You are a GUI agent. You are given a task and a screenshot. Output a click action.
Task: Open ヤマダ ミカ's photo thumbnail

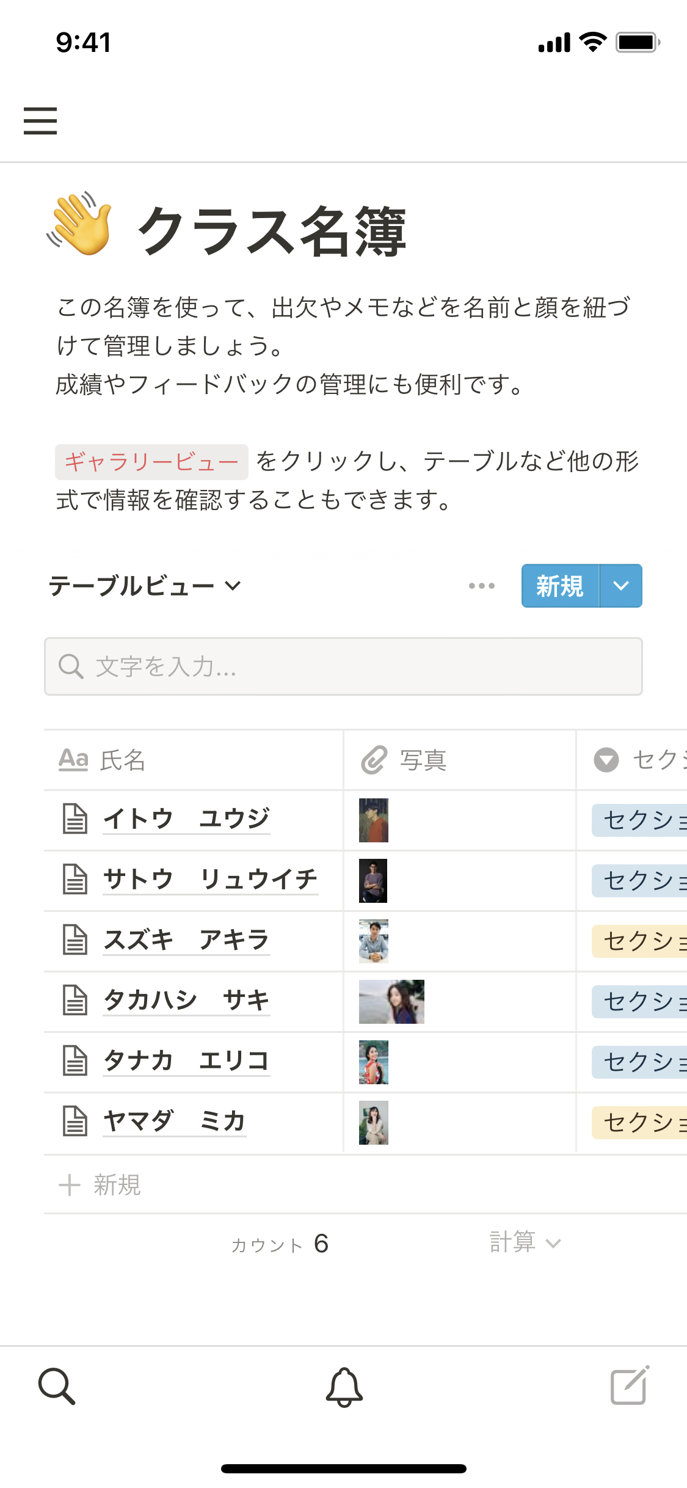[374, 1122]
